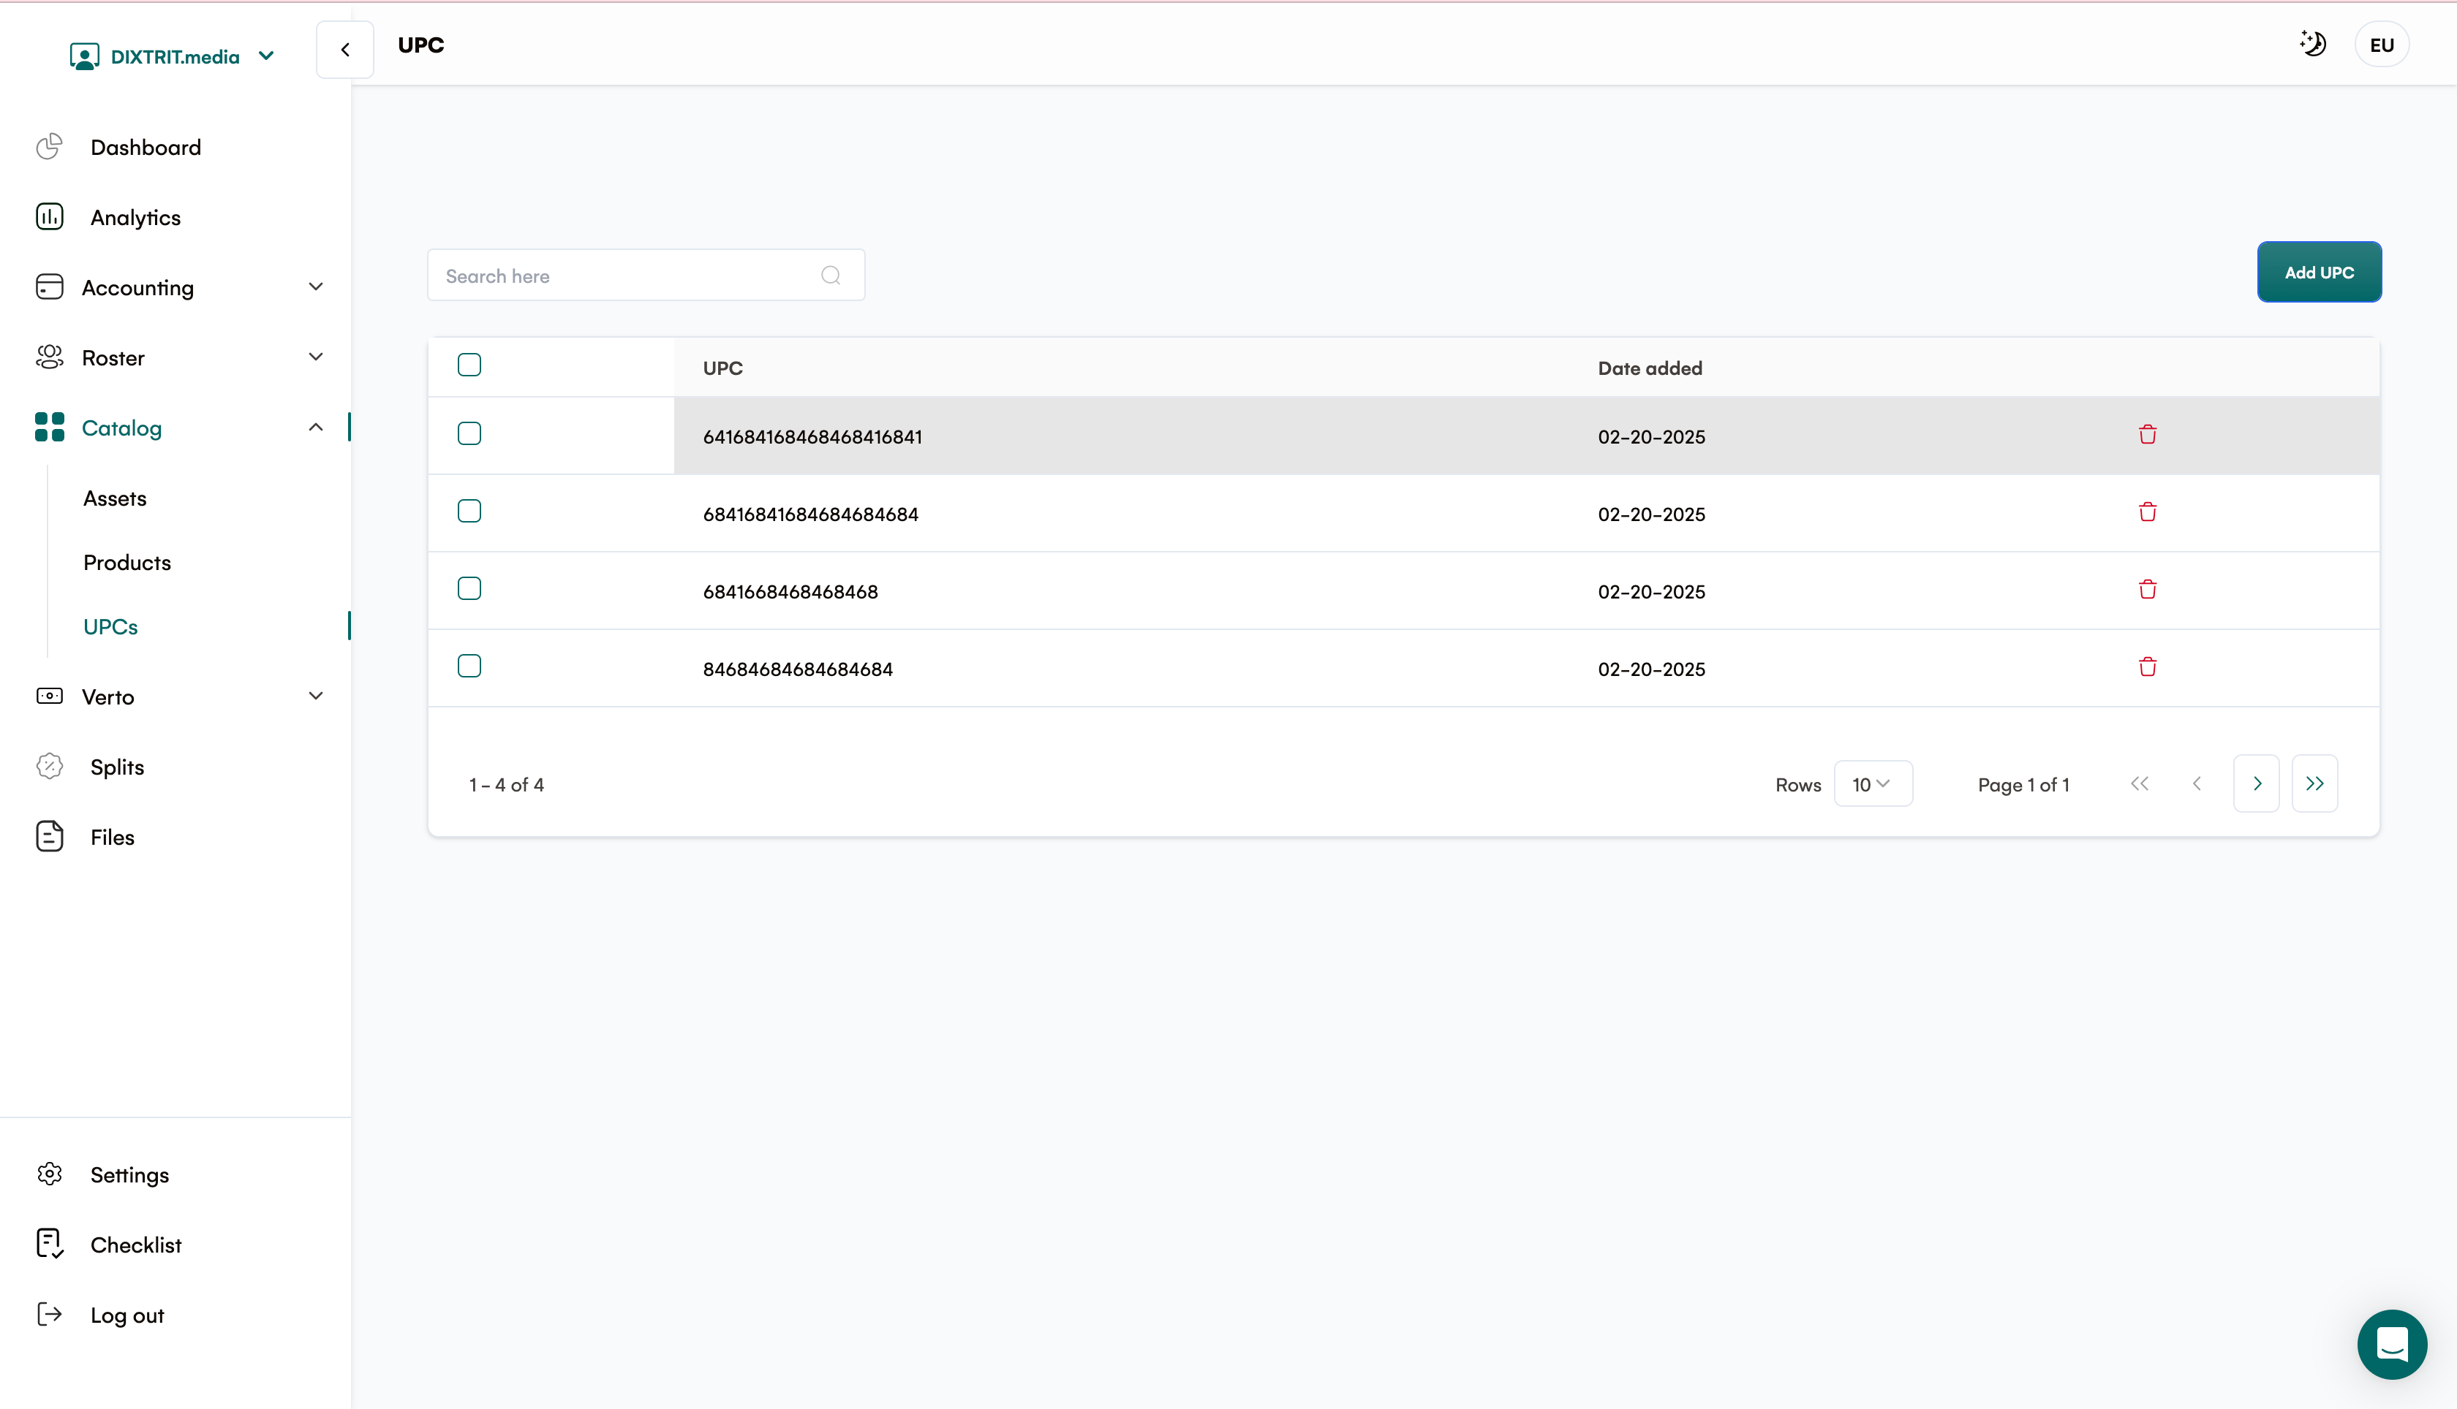Click the Dashboard pie chart icon

[x=50, y=147]
